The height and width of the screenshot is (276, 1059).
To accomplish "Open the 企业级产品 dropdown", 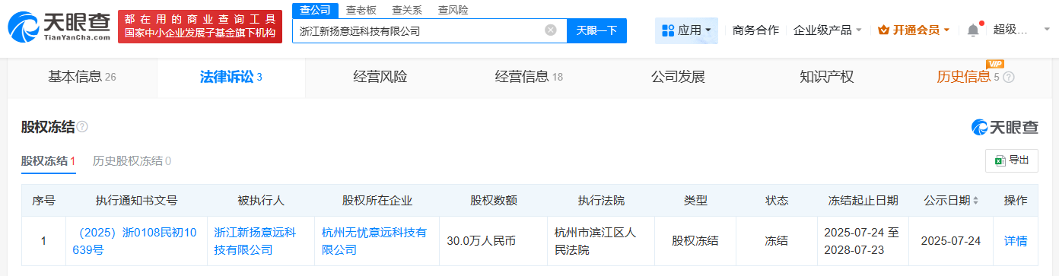I will coord(828,30).
